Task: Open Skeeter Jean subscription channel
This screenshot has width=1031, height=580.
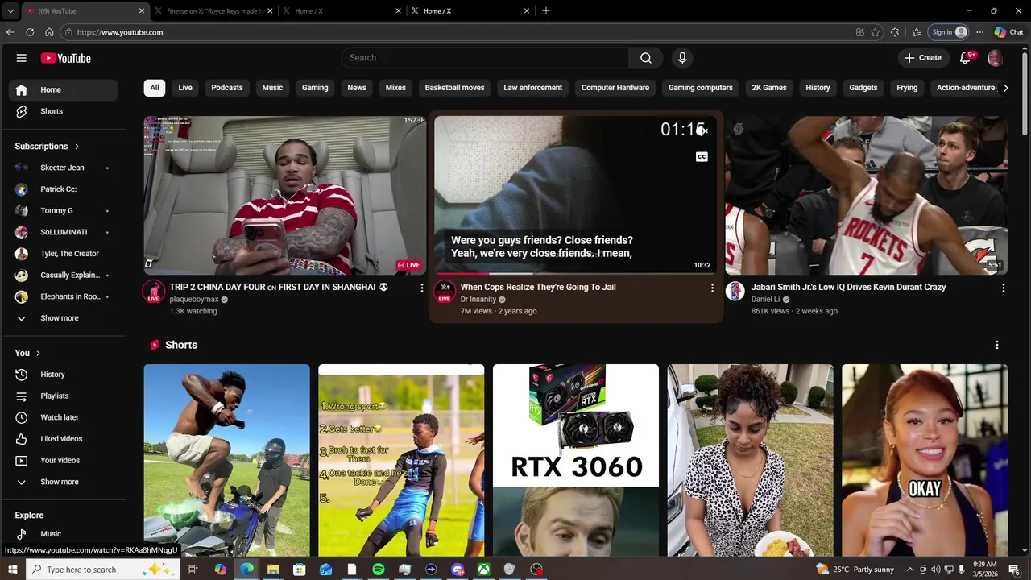Action: pyautogui.click(x=63, y=168)
